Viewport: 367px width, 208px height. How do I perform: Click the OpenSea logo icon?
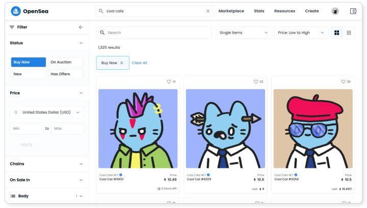click(x=16, y=11)
